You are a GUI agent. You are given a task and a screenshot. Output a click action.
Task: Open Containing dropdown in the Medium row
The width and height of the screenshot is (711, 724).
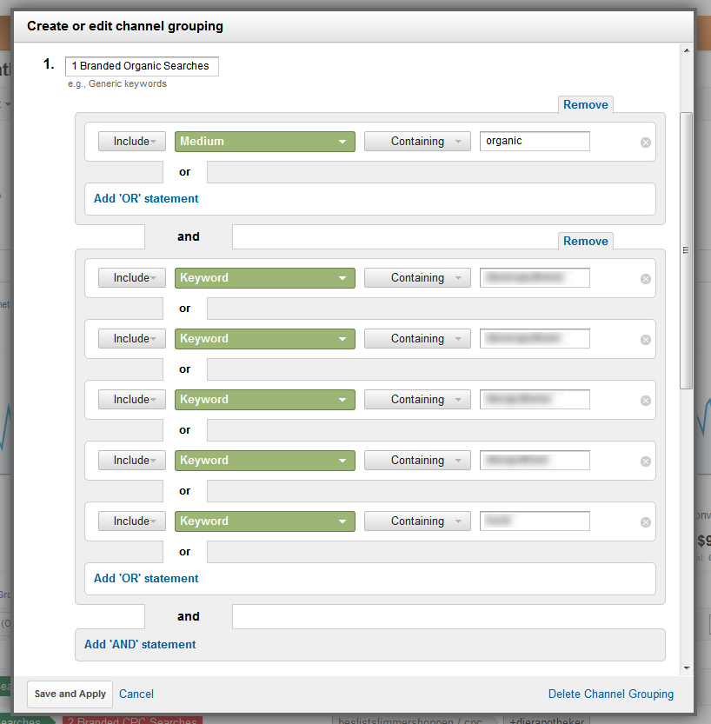point(416,142)
